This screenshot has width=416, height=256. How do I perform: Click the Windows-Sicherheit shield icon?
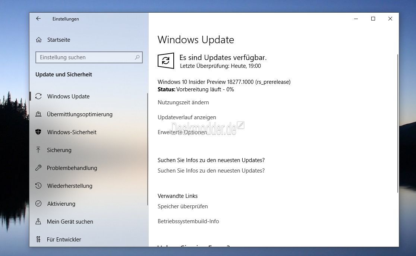coord(38,132)
